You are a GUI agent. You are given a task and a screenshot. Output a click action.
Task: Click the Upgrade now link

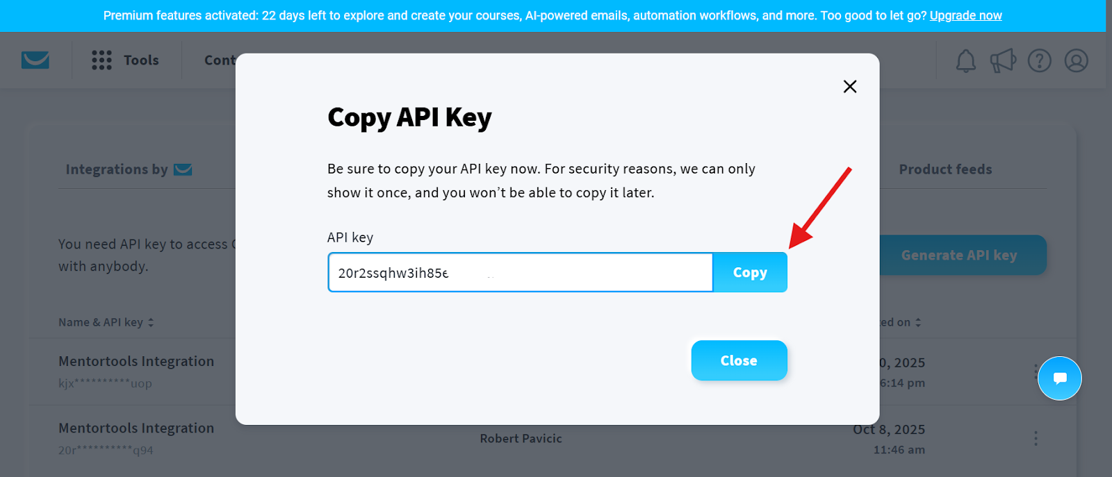(965, 15)
